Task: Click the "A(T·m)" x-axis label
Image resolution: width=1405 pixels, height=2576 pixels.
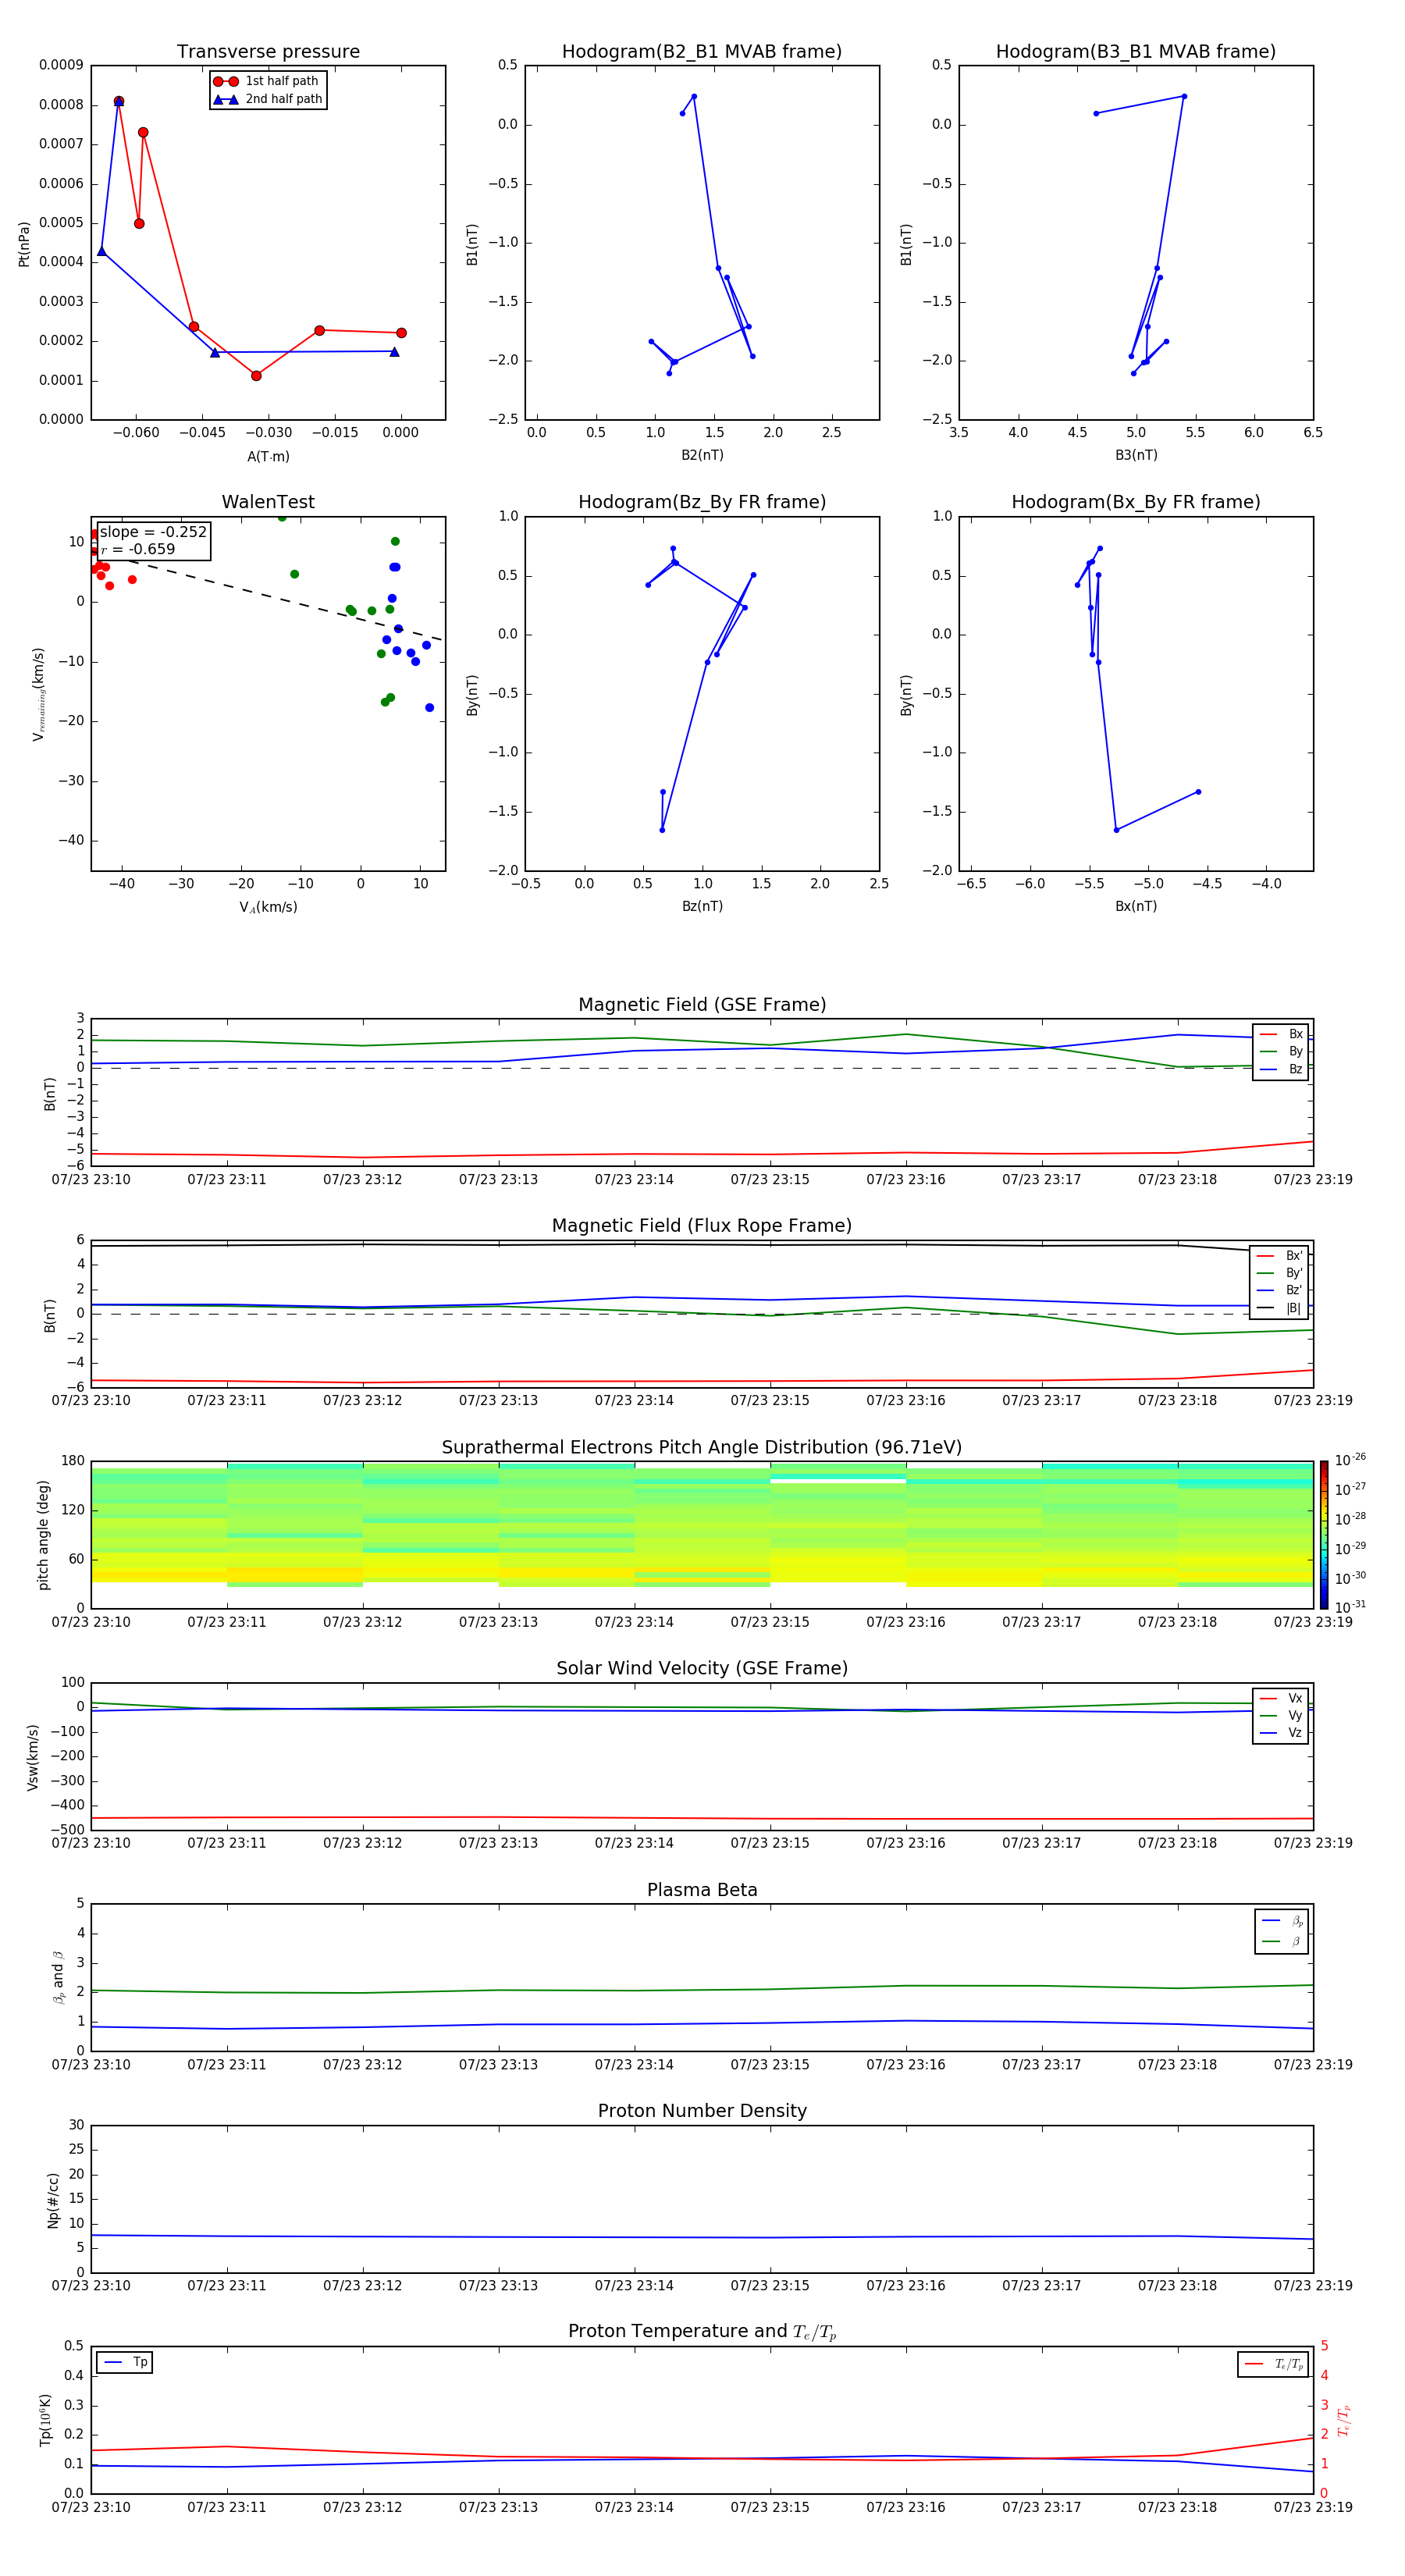Action: pos(268,457)
